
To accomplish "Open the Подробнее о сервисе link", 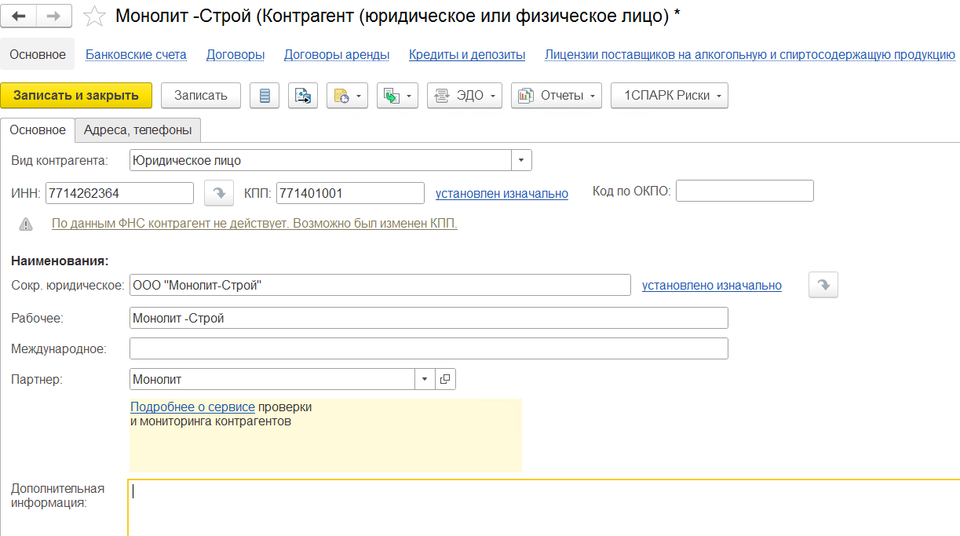I will (192, 407).
